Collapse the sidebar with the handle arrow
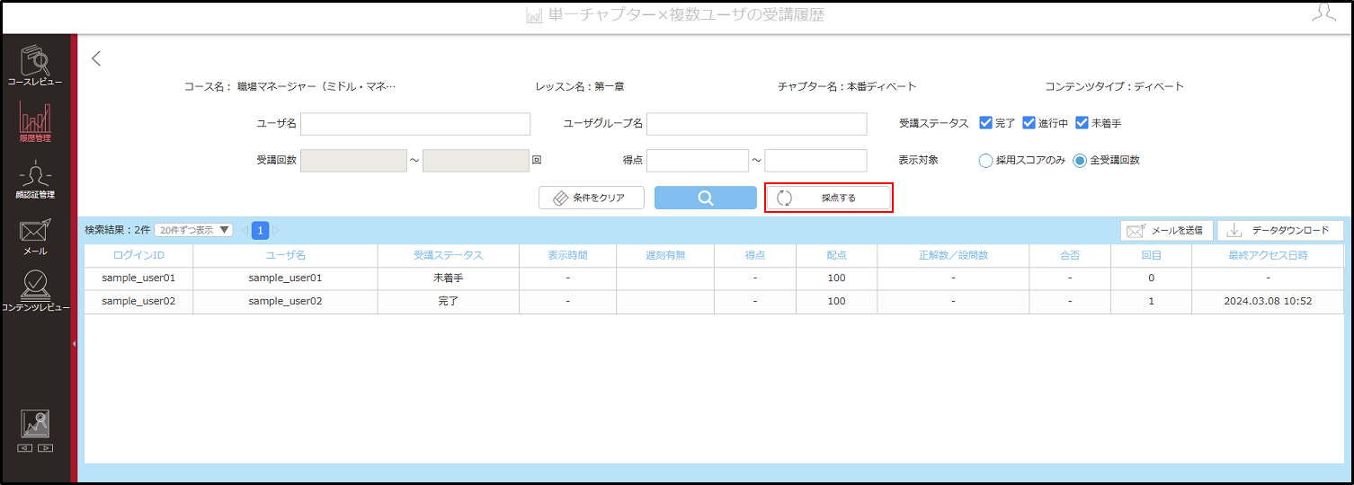Screen dimensions: 1354x485 74,343
